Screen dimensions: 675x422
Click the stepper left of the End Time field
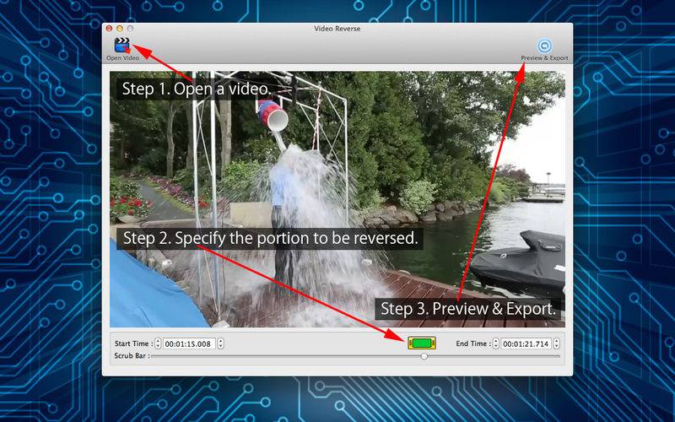(496, 344)
